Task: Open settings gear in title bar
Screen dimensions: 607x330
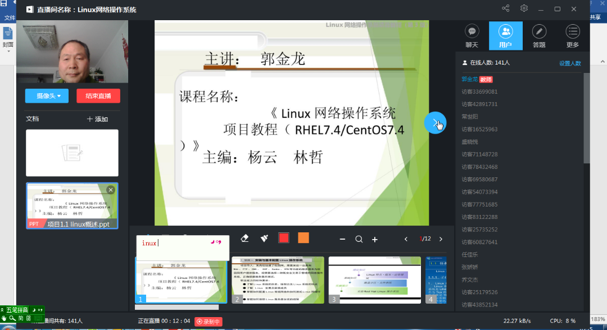Action: point(524,8)
